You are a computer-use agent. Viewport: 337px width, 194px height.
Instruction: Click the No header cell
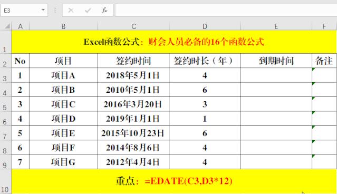point(20,61)
